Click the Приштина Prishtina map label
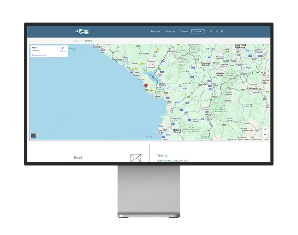Image resolution: width=298 pixels, height=235 pixels. tap(240, 46)
